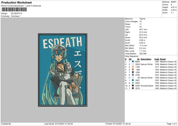Viewport: 178px width, 126px height.
Task: Click thread code '1045' in row 9
Action: (157, 83)
